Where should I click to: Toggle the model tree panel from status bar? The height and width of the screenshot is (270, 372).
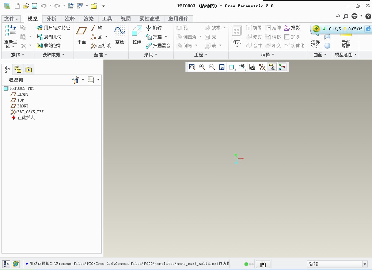coord(7,264)
